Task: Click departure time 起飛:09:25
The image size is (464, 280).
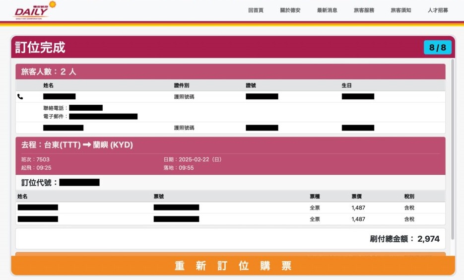Action: coord(36,167)
